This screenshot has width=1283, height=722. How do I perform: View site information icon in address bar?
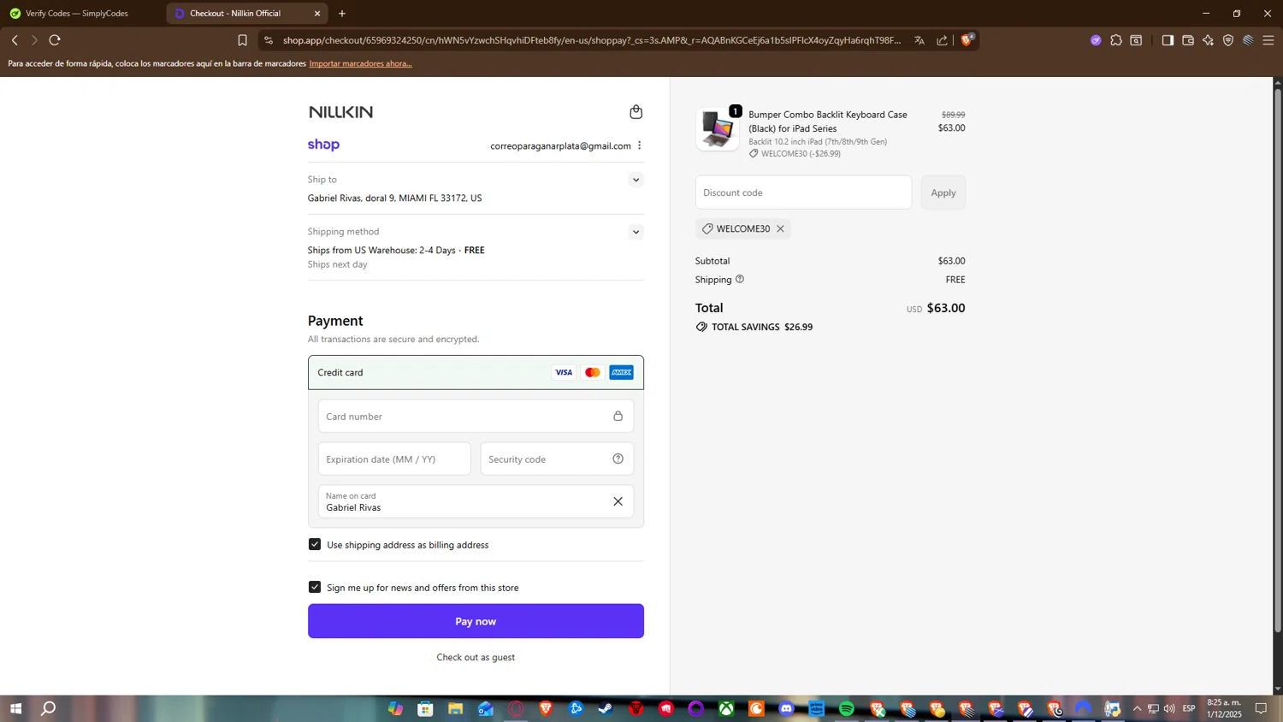269,40
